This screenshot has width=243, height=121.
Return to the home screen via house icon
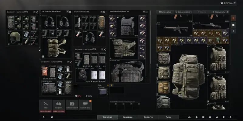[x=52, y=117]
